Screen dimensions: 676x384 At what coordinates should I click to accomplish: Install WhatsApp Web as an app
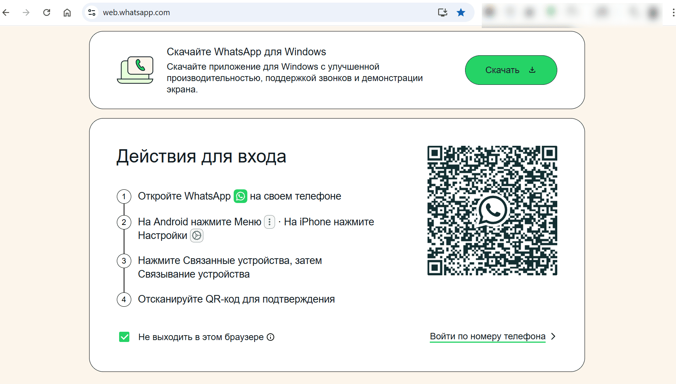tap(443, 12)
